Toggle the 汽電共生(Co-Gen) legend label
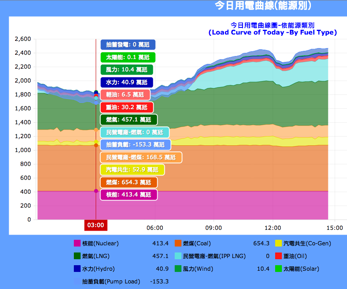This screenshot has width=347, height=289. pyautogui.click(x=307, y=243)
